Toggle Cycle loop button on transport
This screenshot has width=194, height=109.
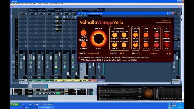pyautogui.click(x=50, y=94)
